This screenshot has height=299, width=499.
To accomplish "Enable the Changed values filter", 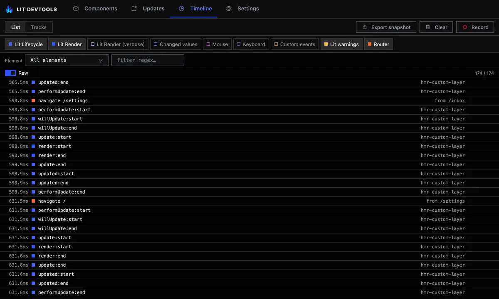I will [176, 44].
